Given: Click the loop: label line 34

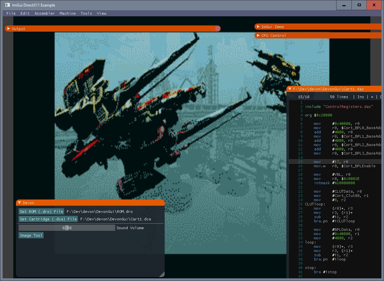Looking at the screenshot, I should point(310,242).
